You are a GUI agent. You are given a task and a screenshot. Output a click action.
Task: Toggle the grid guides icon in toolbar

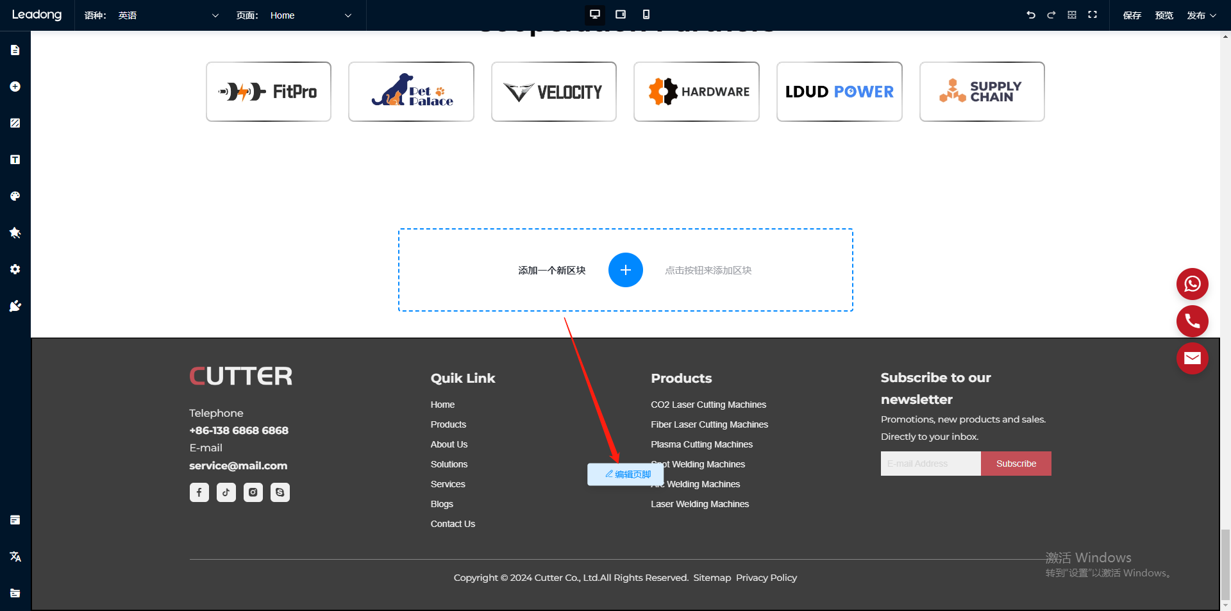coord(1072,15)
